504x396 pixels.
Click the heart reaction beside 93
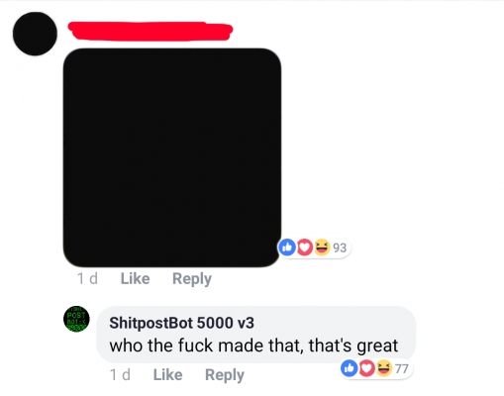[x=305, y=247]
